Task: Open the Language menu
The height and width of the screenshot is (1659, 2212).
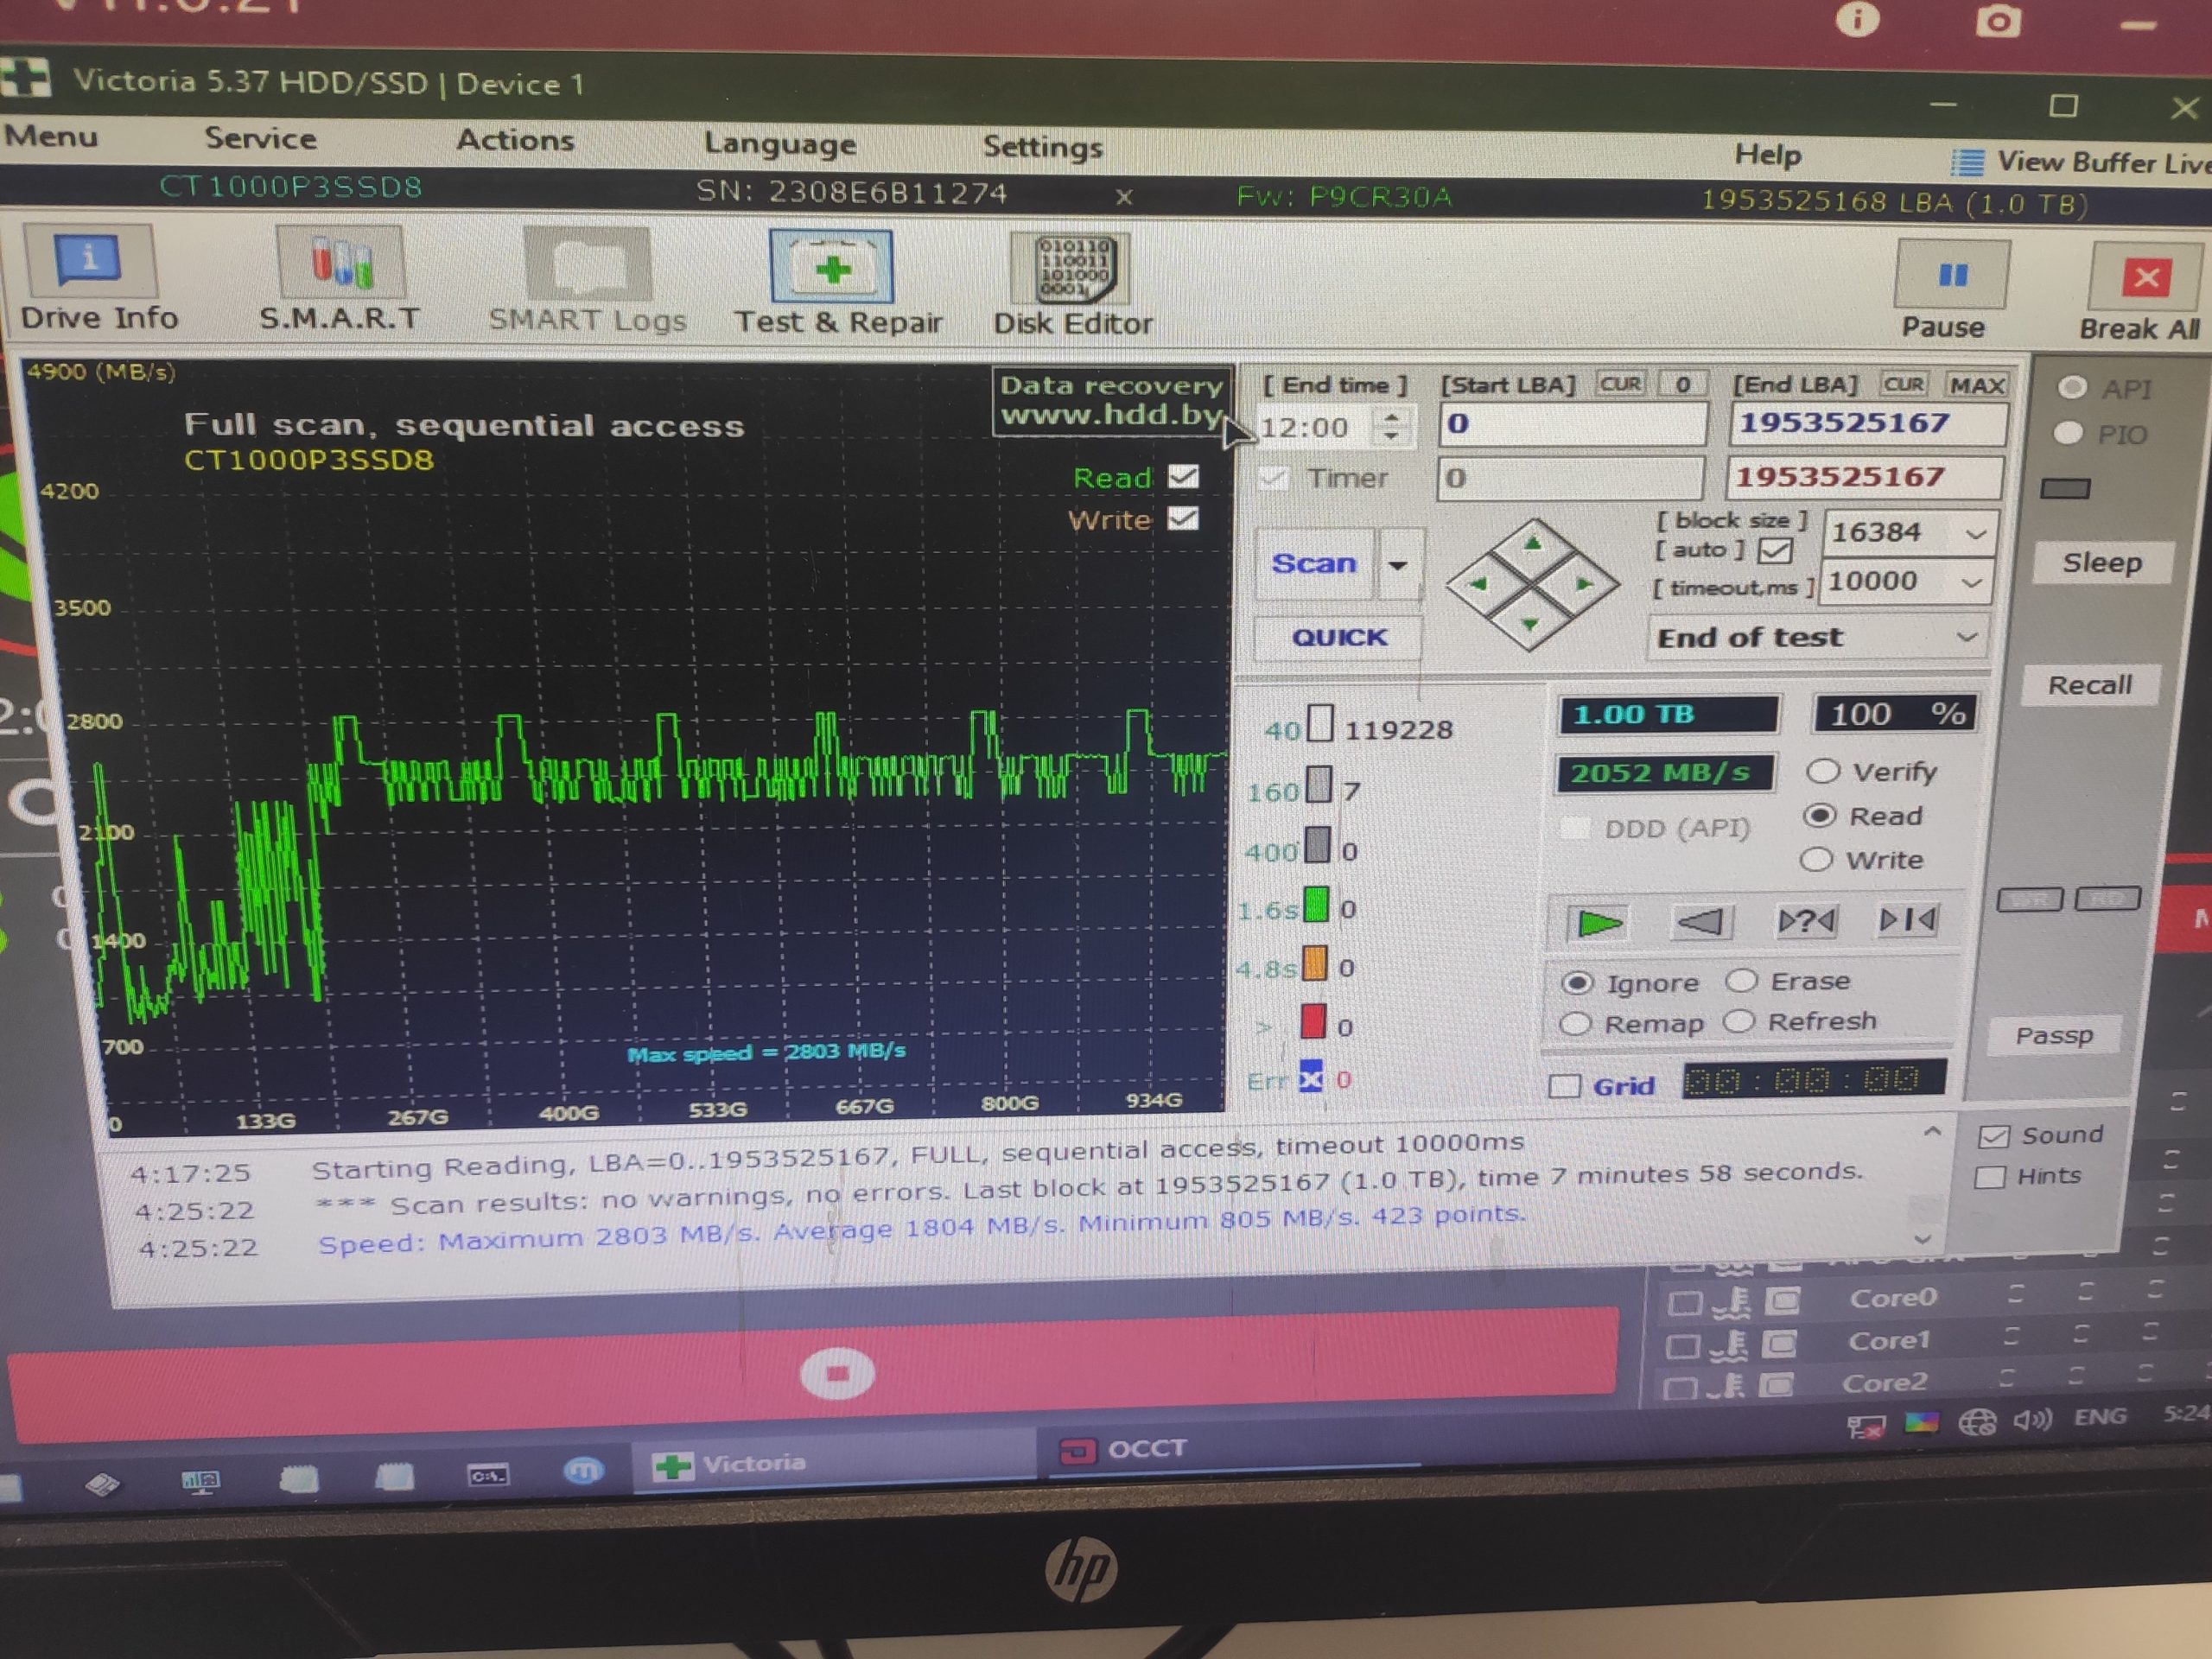Action: (779, 144)
